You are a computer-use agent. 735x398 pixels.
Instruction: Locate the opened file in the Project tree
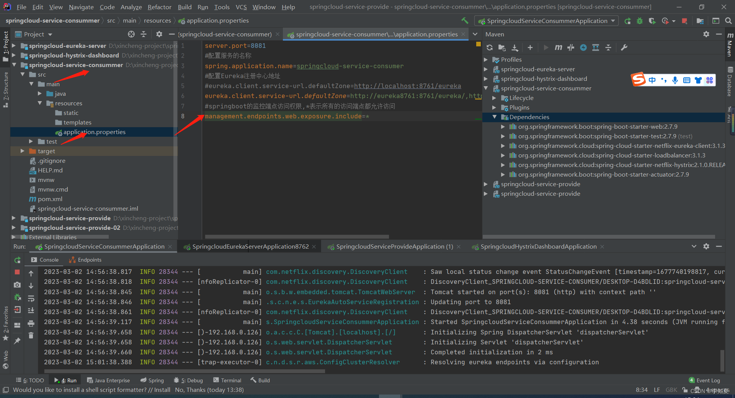coord(131,34)
